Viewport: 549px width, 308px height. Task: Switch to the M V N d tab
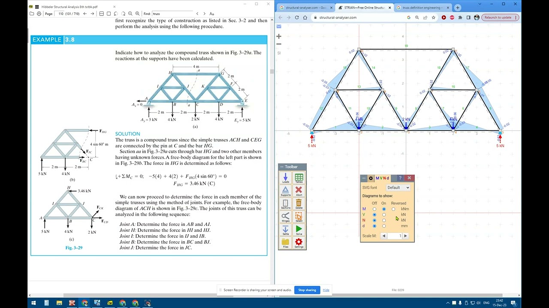click(x=383, y=178)
